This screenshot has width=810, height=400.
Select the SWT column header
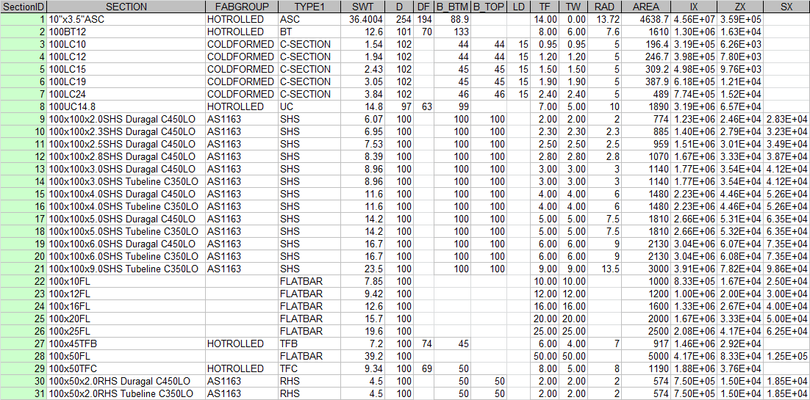coord(362,7)
